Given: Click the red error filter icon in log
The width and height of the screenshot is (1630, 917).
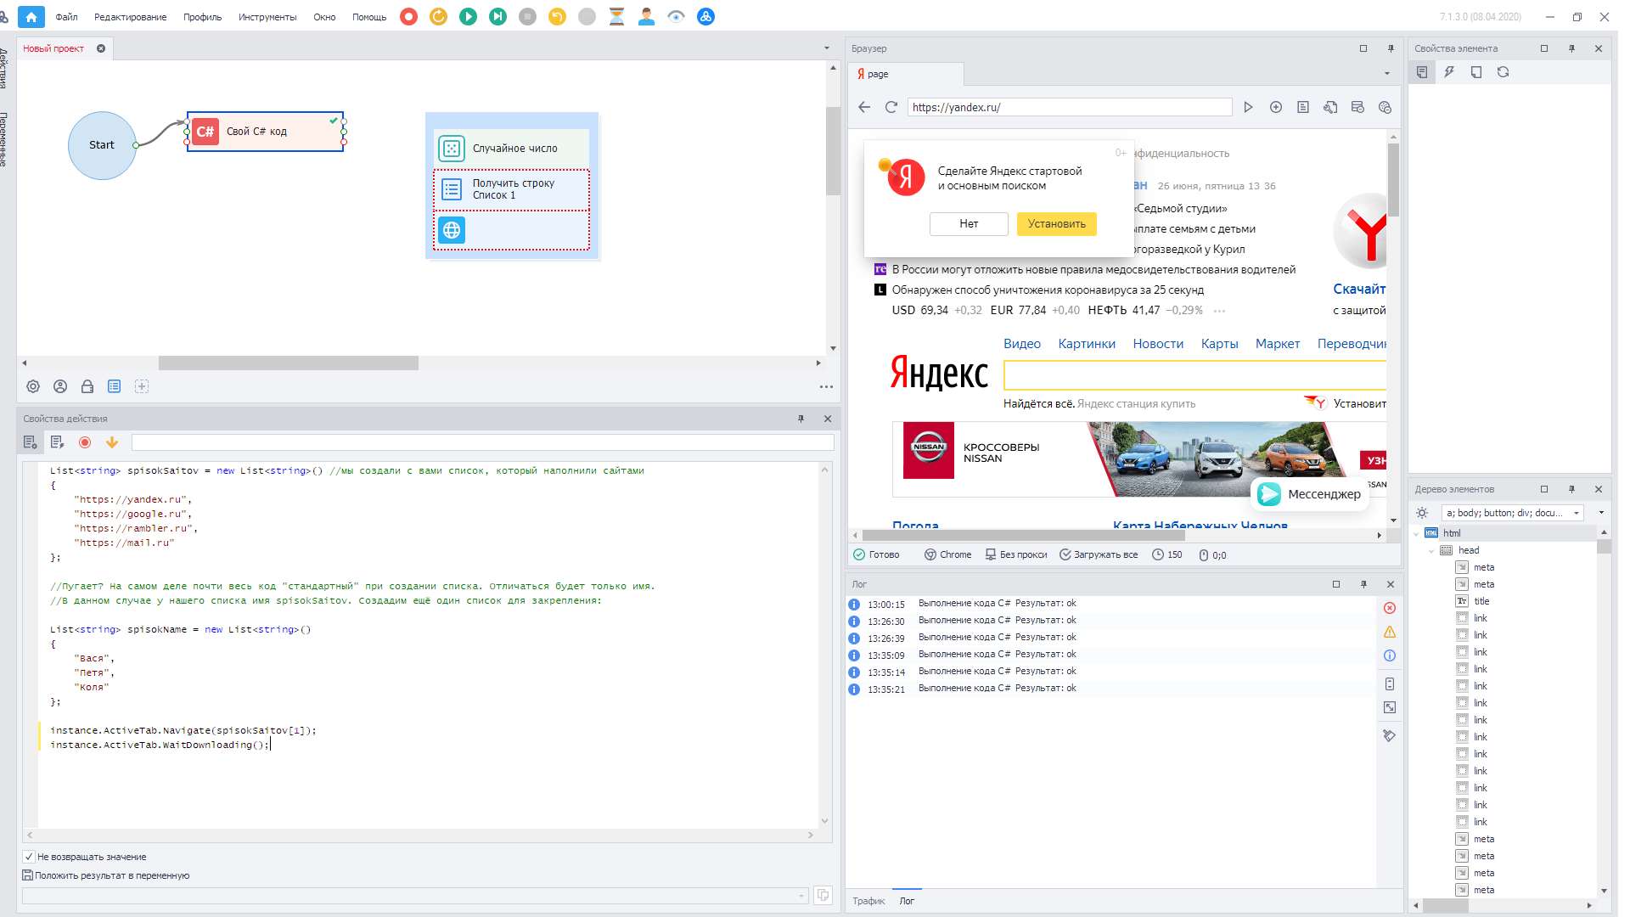Looking at the screenshot, I should click(1390, 608).
